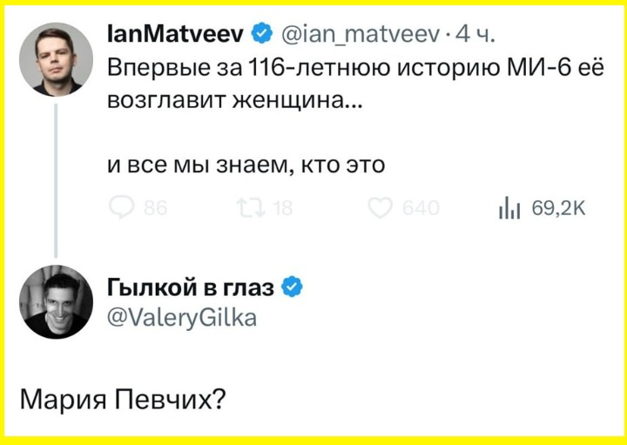Viewport: 627px width, 445px height.
Task: Open the @ValeryGilka handle
Action: click(x=182, y=319)
